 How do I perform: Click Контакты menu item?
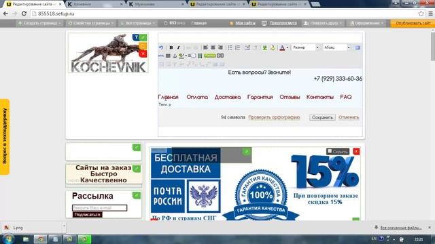click(320, 97)
